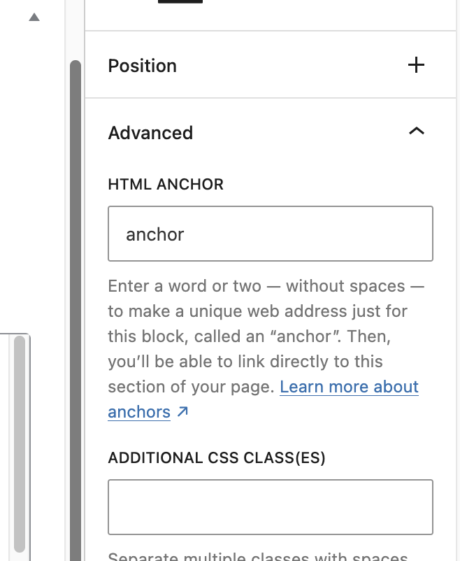Image resolution: width=460 pixels, height=561 pixels.
Task: Focus the Additional CSS class(es) field
Action: click(x=271, y=507)
